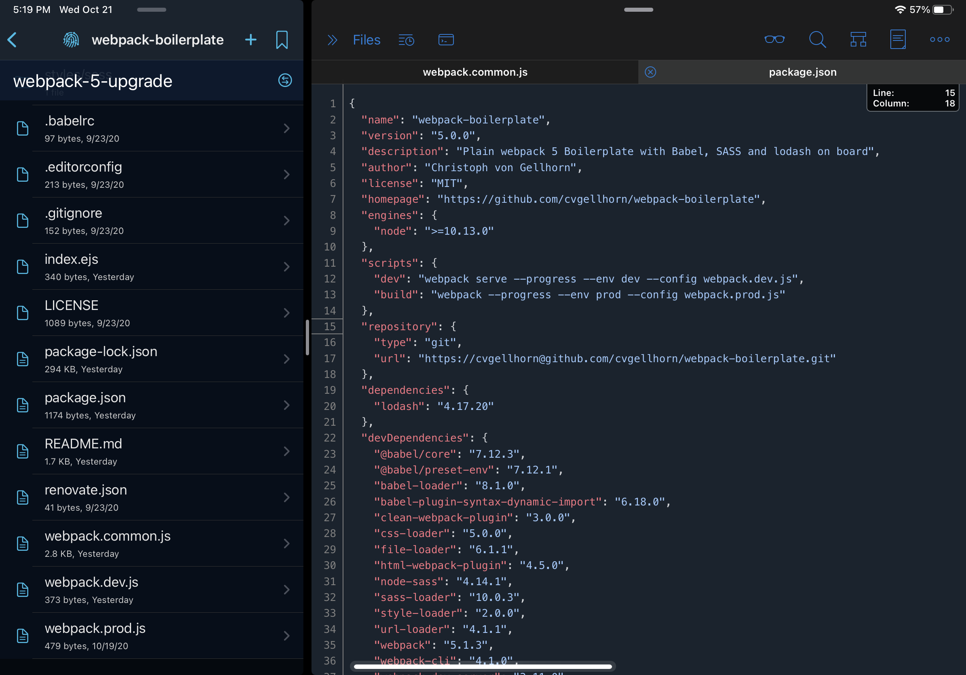Expand .babelrc row chevron
The image size is (966, 675).
(x=286, y=128)
